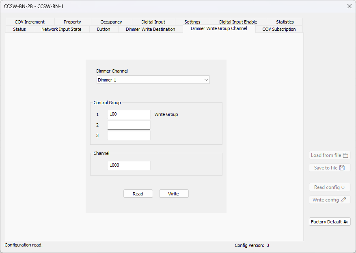The image size is (356, 253).
Task: Click the Channel value field
Action: (x=129, y=165)
